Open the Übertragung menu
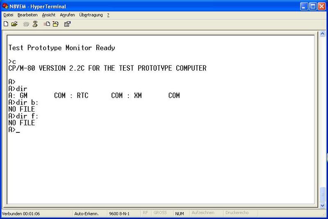 click(91, 15)
